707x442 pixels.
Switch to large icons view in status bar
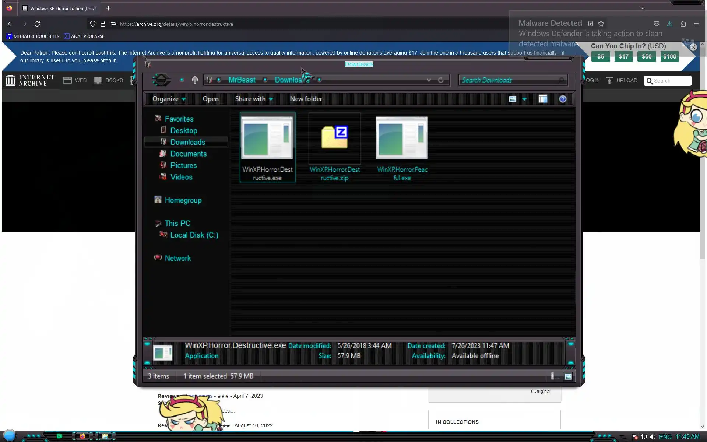(568, 376)
